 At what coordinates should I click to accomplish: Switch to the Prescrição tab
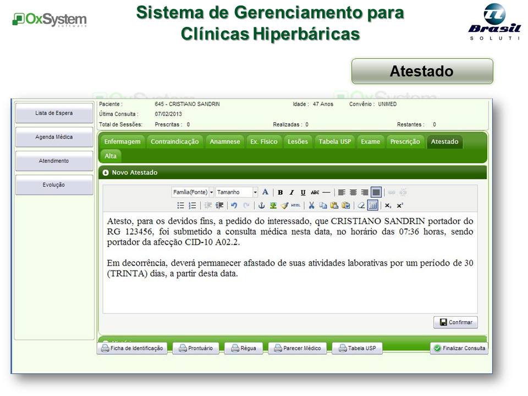[x=405, y=141]
